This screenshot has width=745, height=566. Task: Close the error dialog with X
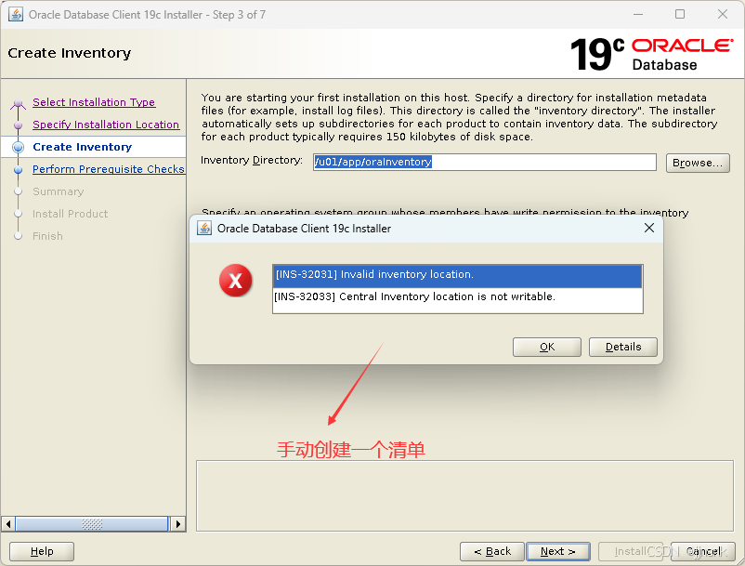pos(649,228)
